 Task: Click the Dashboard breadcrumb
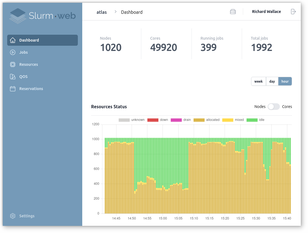132,12
